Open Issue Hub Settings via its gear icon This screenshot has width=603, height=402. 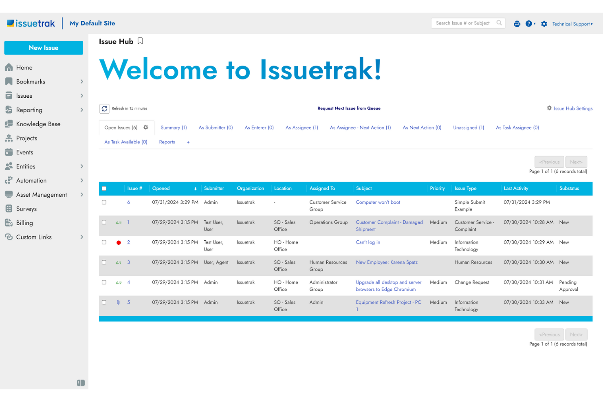point(549,108)
